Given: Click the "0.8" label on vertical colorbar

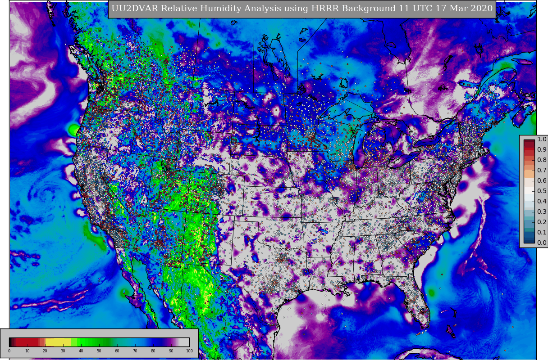Looking at the screenshot, I should [x=542, y=160].
